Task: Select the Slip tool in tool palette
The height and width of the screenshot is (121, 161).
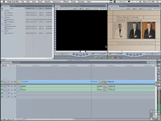Action: pos(159,74)
